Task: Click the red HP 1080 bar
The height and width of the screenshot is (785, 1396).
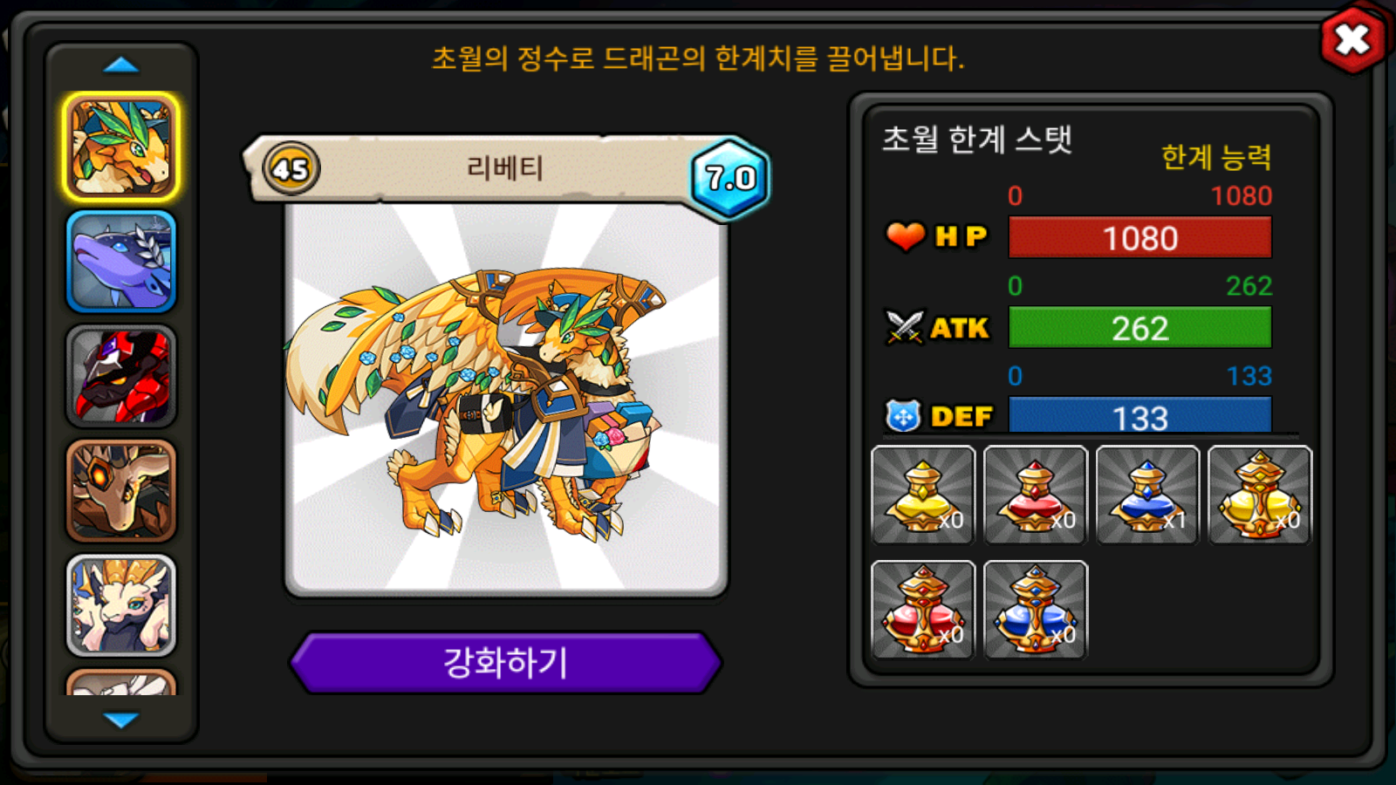Action: click(1139, 237)
